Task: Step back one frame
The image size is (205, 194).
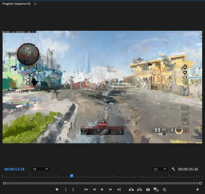Action: [94, 189]
